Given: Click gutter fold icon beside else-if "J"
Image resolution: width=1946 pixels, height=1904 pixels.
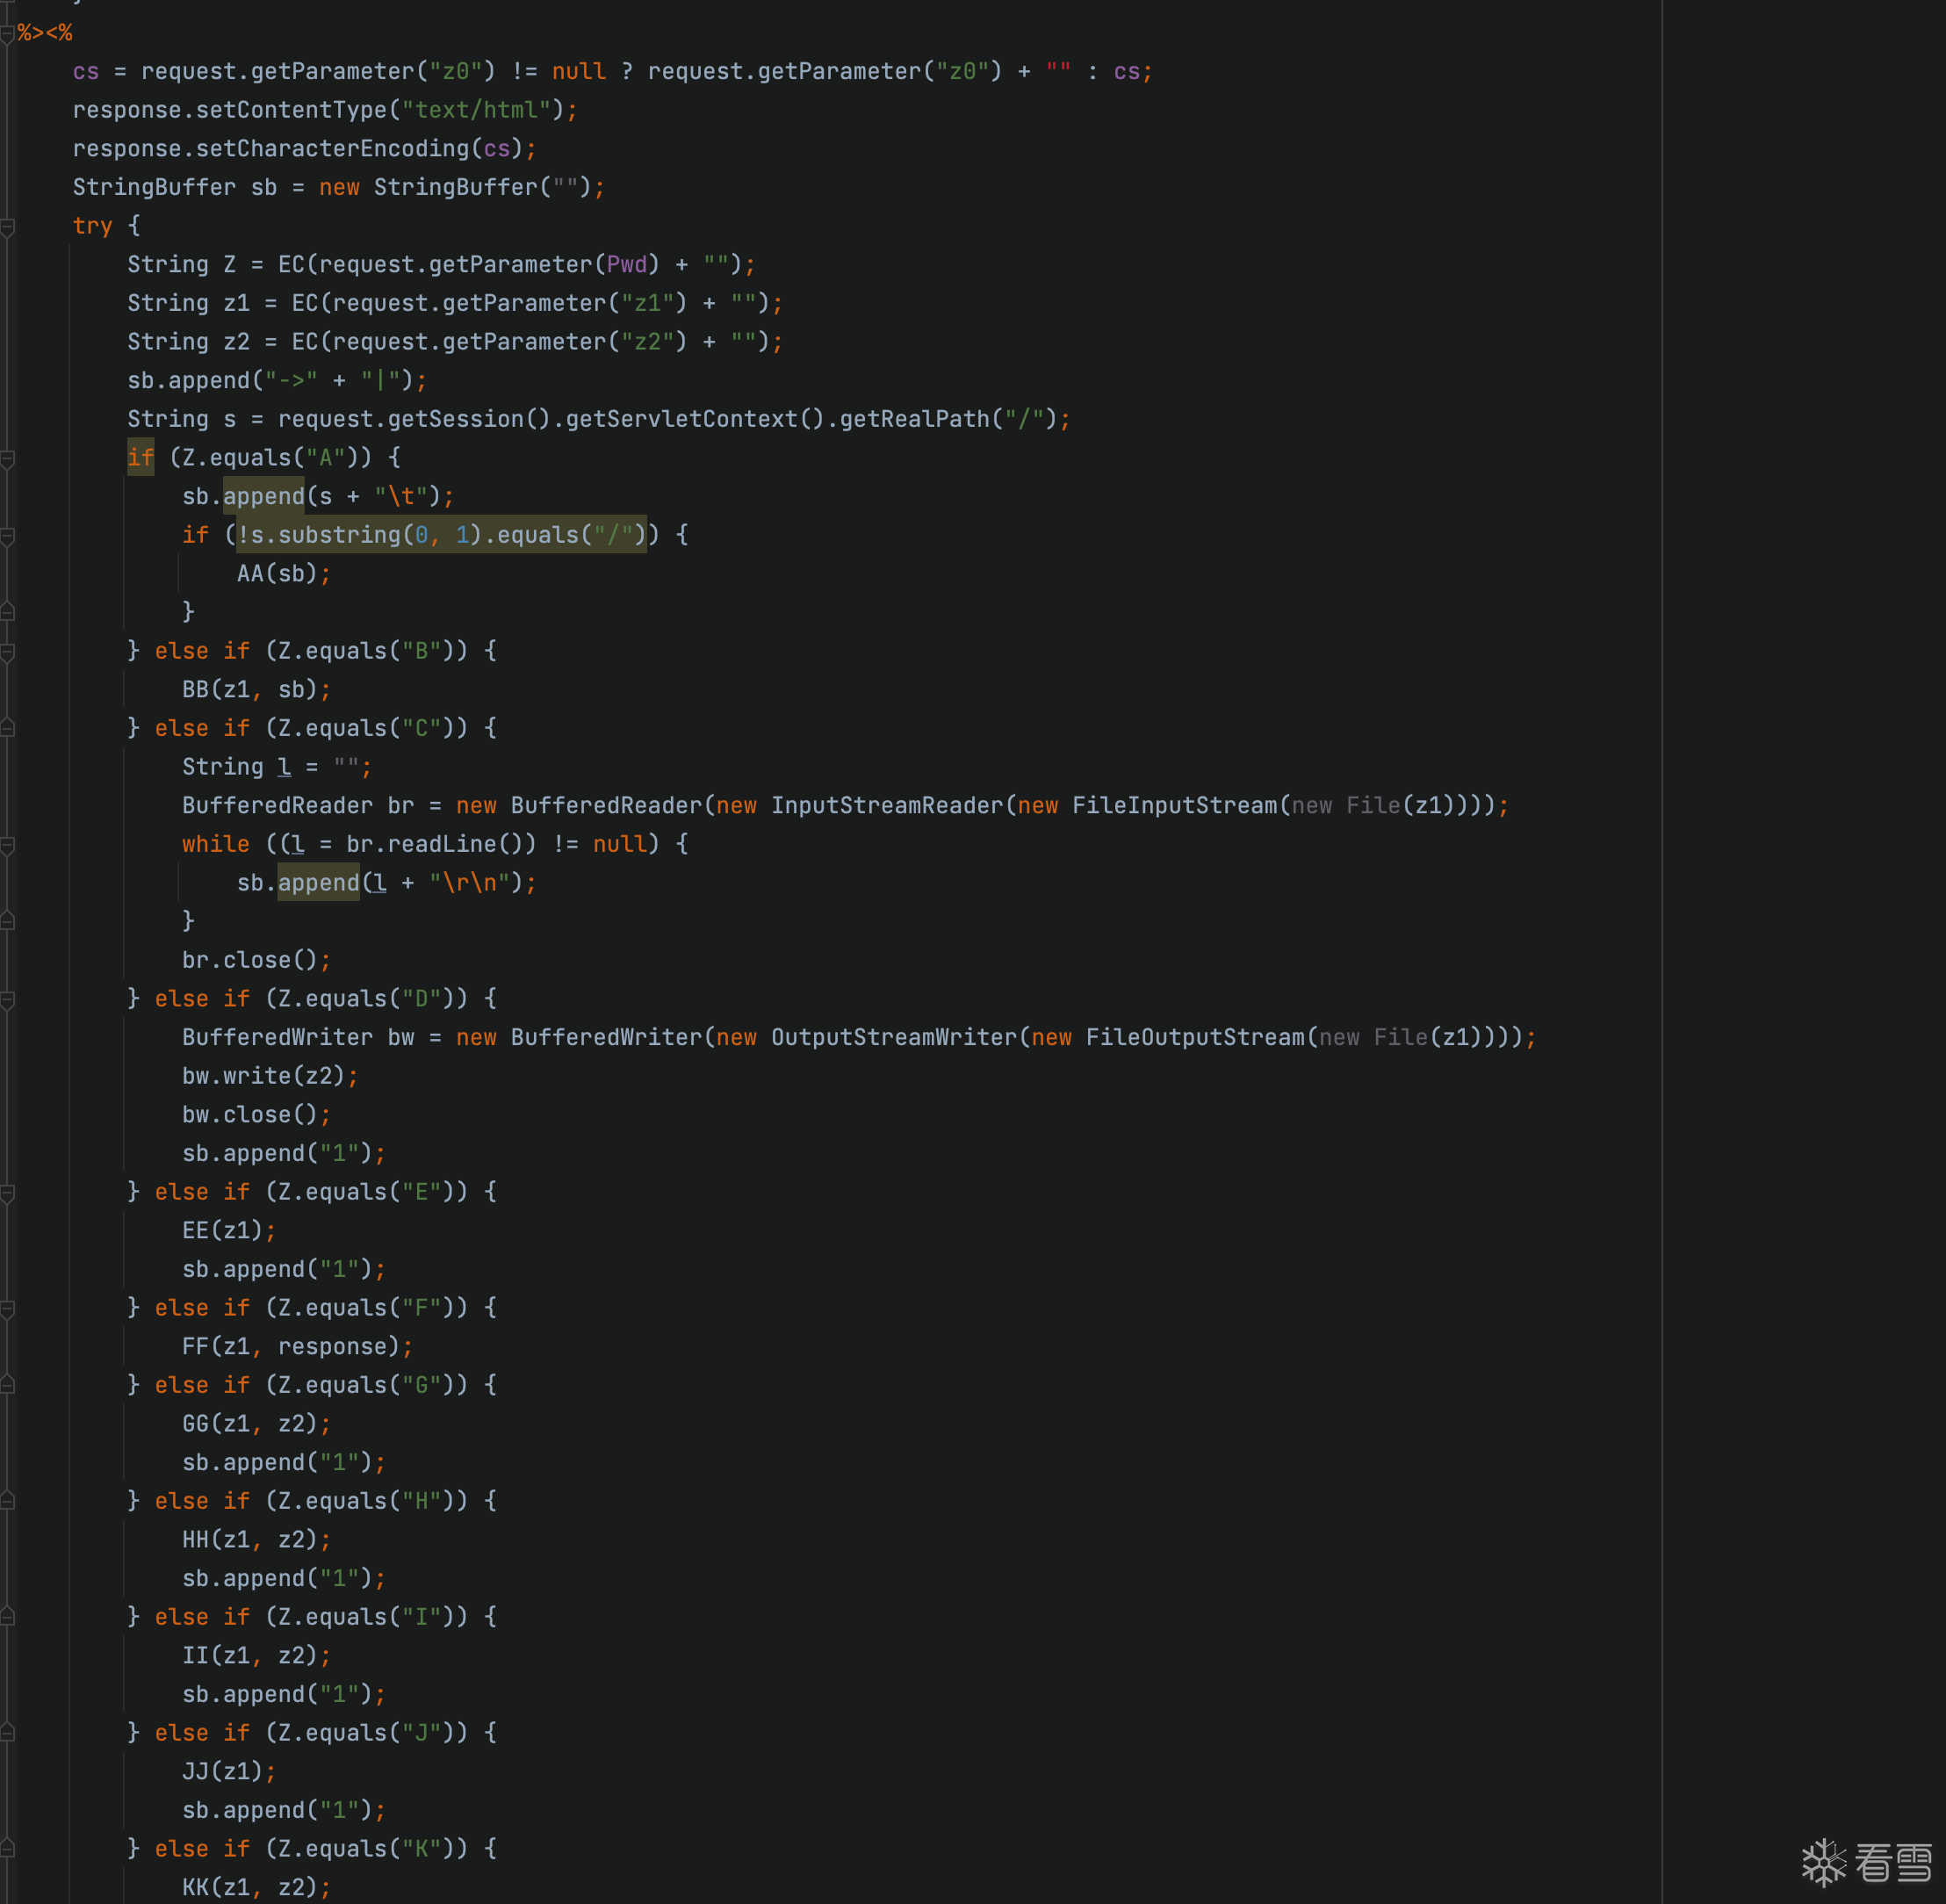Looking at the screenshot, I should [x=7, y=1734].
